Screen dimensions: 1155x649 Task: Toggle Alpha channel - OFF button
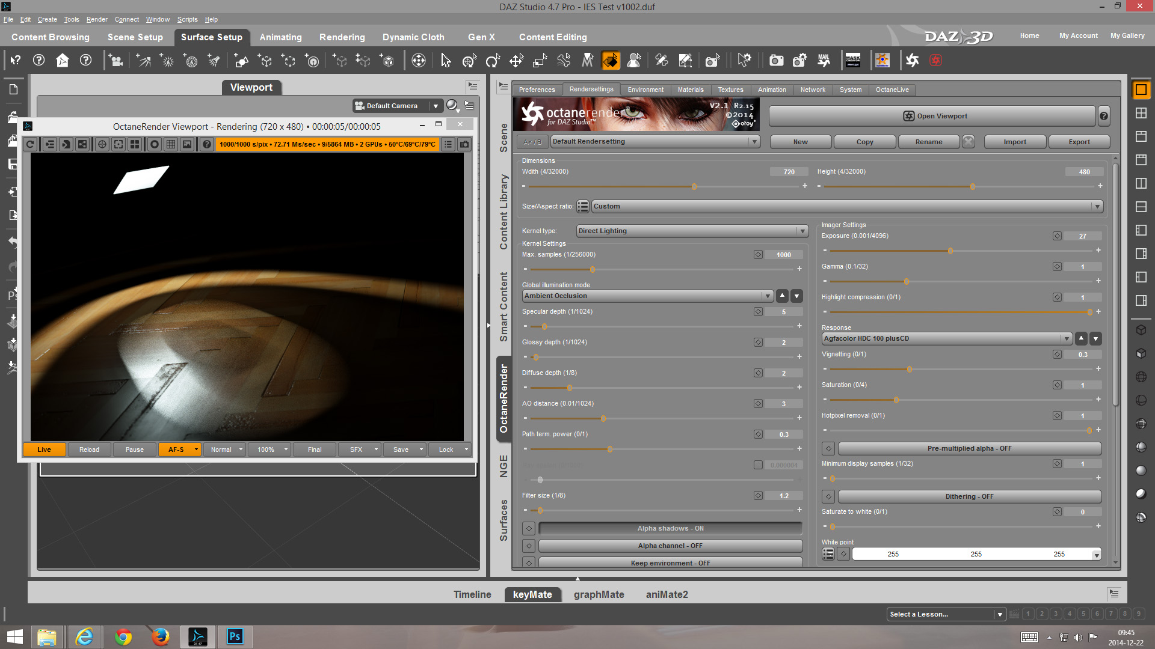point(670,546)
